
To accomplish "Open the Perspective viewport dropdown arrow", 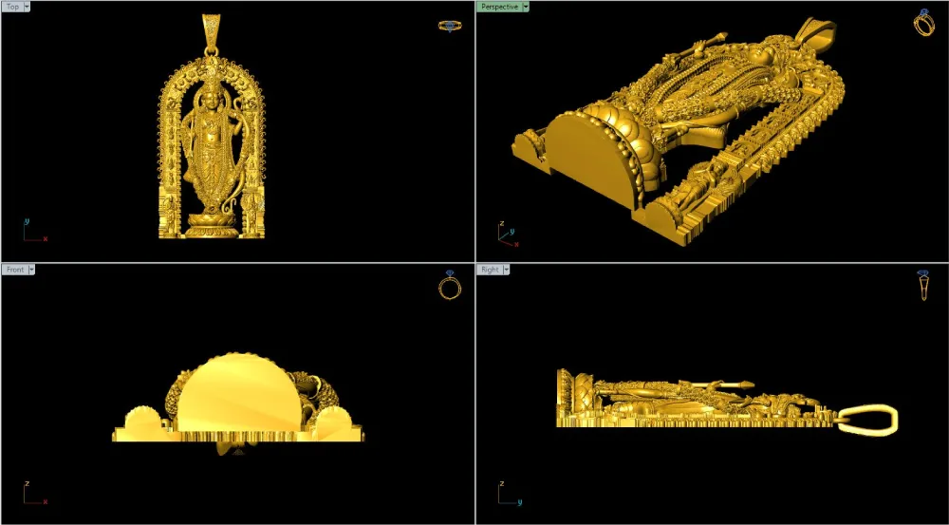I will 526,7.
